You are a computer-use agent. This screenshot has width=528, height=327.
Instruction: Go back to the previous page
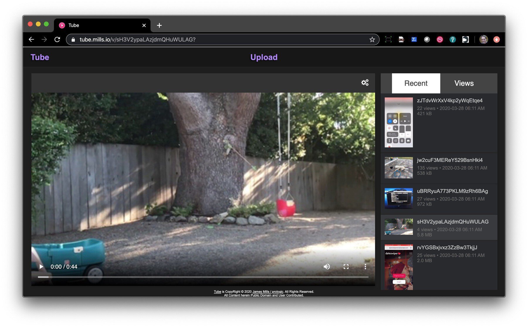click(x=31, y=40)
